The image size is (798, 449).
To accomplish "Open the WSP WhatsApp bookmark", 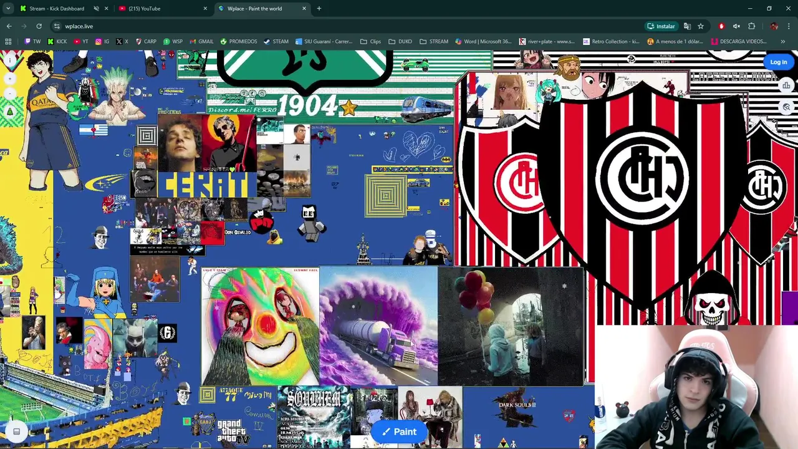I will click(x=173, y=42).
